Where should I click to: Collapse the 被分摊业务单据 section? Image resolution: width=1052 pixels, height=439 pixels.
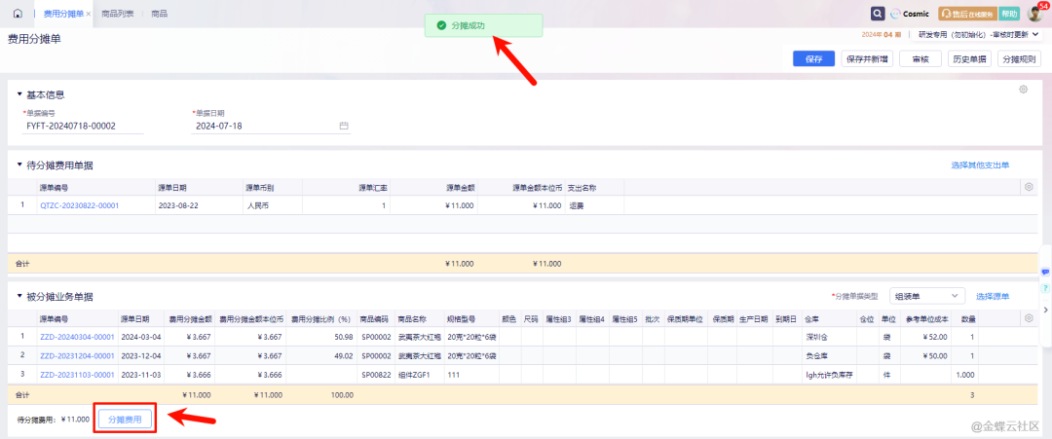19,296
